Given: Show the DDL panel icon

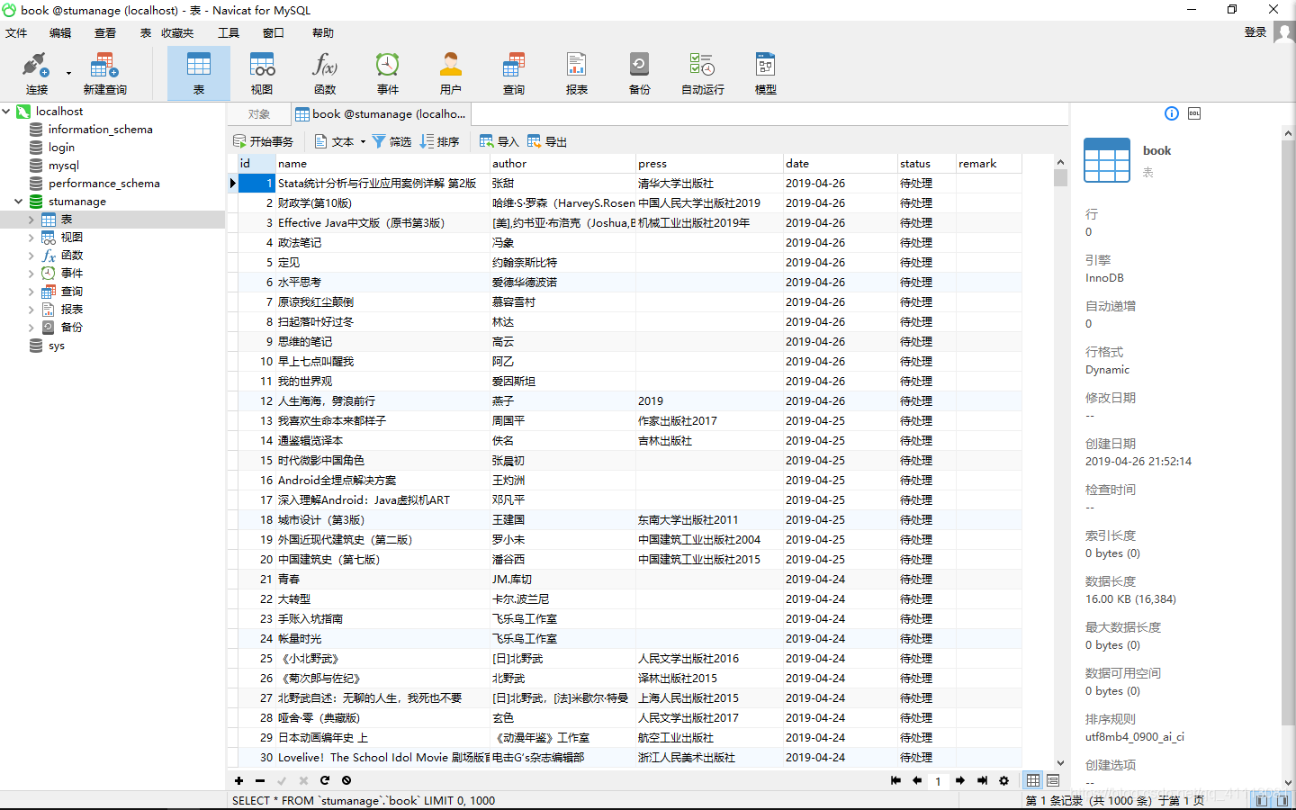Looking at the screenshot, I should [x=1194, y=113].
